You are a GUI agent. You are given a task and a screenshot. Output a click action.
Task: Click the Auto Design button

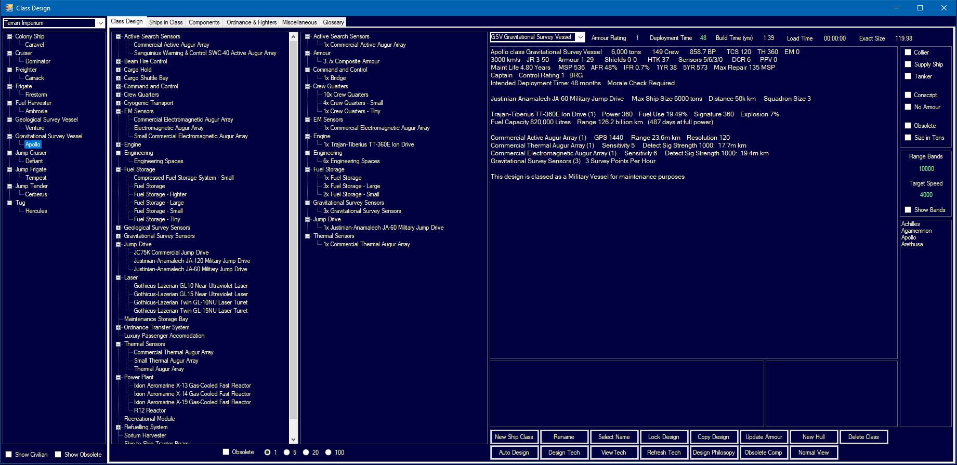coord(514,453)
